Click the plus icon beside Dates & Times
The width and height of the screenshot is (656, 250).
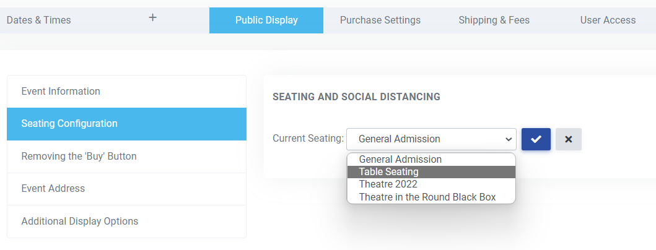click(x=153, y=18)
